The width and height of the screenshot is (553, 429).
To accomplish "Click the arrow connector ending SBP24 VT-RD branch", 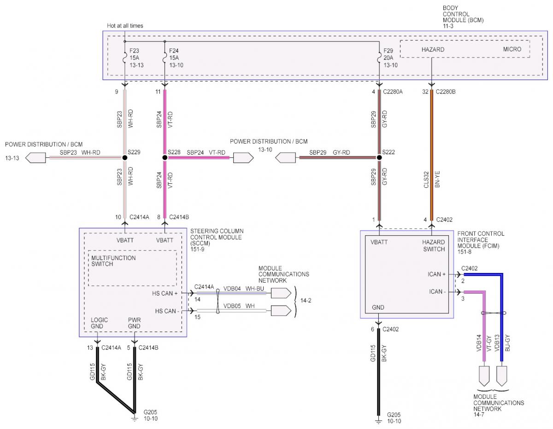I will click(243, 157).
